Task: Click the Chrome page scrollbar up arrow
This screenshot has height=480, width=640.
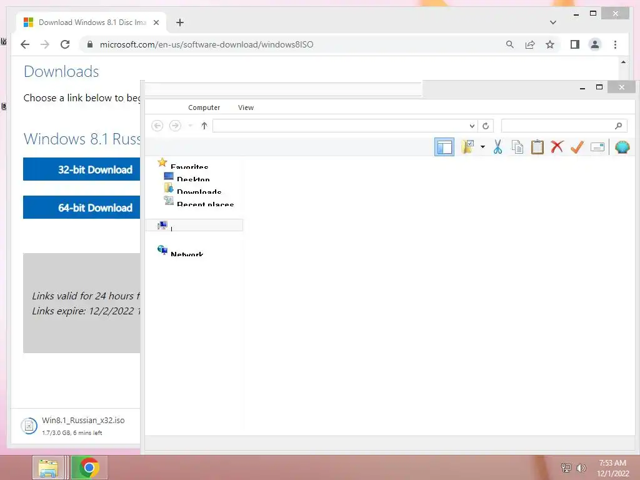Action: [x=623, y=62]
